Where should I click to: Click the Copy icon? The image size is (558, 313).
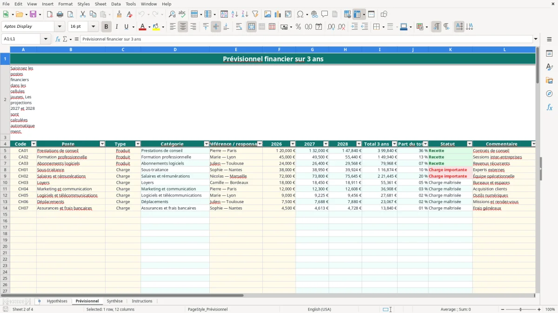pos(93,14)
